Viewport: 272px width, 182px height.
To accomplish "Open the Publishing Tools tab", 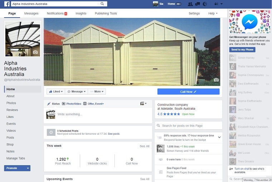I will [x=106, y=14].
